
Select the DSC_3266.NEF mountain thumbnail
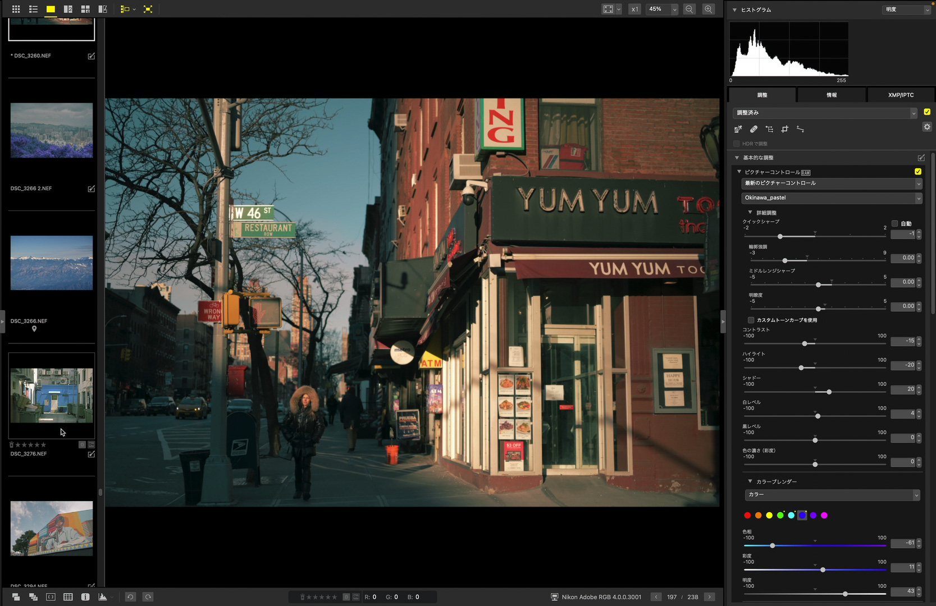point(52,263)
